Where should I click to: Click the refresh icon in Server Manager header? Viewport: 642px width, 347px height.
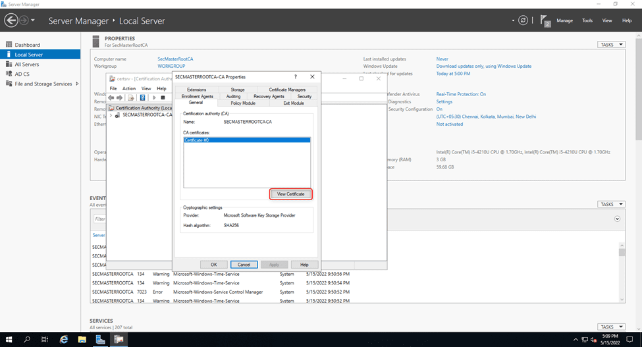523,20
